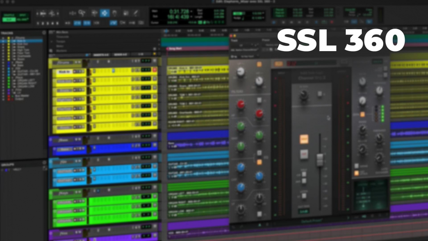This screenshot has width=428, height=241.
Task: Select the Grabber hand tool
Action: (115, 13)
